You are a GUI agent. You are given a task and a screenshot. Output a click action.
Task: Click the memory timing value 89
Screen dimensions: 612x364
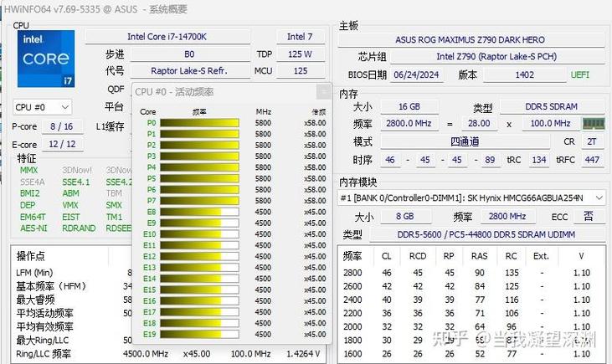tap(490, 160)
